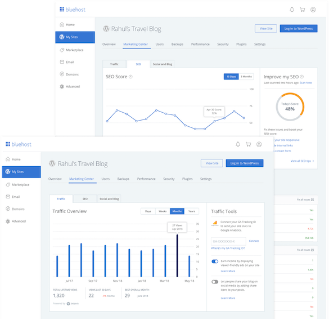Open notifications bell in back window

coord(292,10)
